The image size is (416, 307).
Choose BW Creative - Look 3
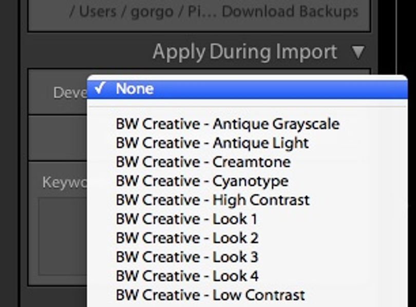tap(247, 257)
